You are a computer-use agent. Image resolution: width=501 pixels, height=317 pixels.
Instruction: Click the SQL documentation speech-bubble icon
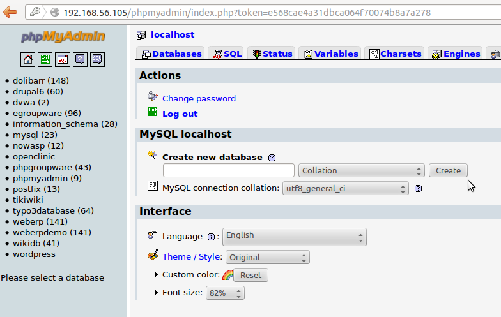tap(97, 59)
